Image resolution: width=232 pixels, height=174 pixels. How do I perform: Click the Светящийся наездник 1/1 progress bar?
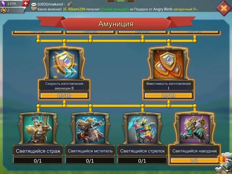point(194,161)
